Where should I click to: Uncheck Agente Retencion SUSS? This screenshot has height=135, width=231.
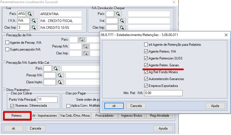tap(146, 58)
